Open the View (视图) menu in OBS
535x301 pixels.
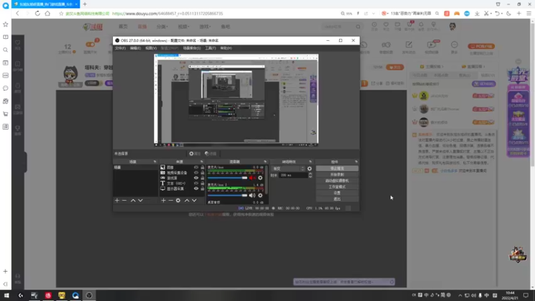151,48
